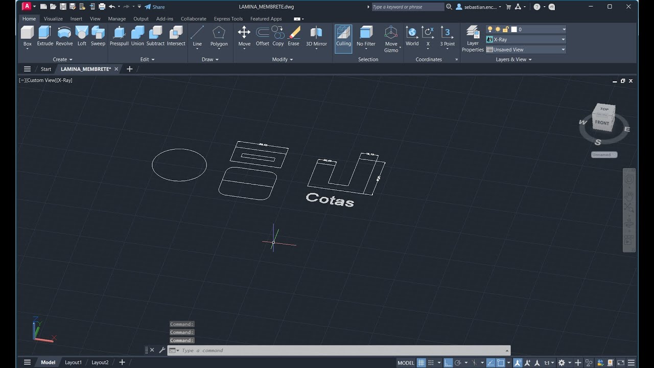Image resolution: width=654 pixels, height=368 pixels.
Task: Open the Unsaved View dropdown
Action: 526,50
